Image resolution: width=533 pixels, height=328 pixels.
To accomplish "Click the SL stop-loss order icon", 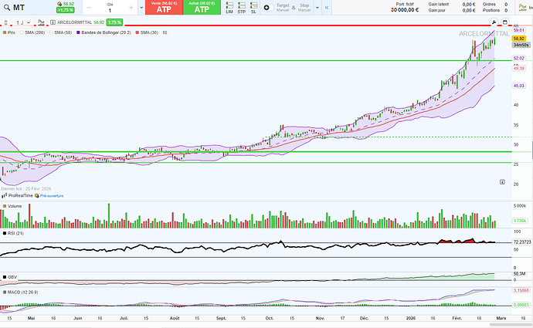I will point(253,8).
